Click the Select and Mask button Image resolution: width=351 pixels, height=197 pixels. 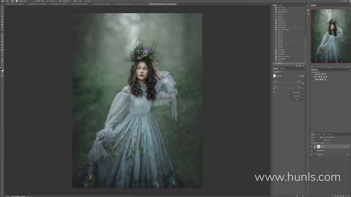297,93
